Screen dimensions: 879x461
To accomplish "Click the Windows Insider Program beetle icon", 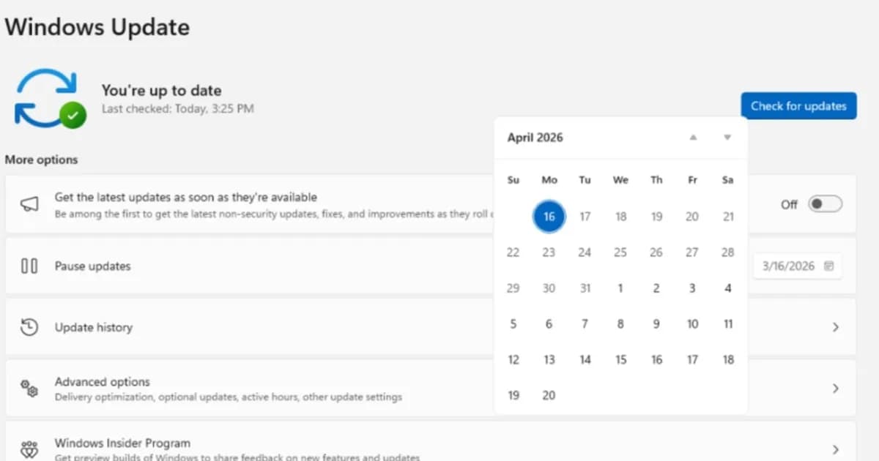I will point(28,447).
